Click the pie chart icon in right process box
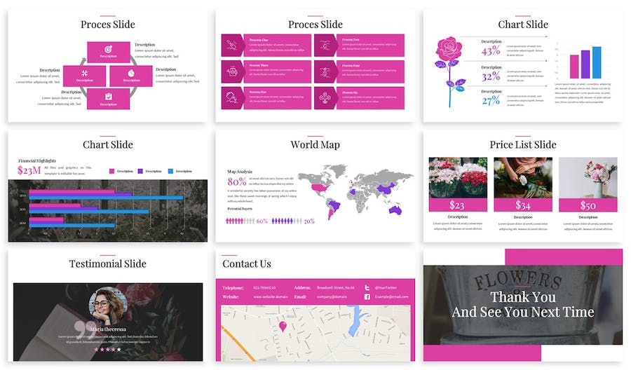The width and height of the screenshot is (631, 370). click(x=132, y=72)
